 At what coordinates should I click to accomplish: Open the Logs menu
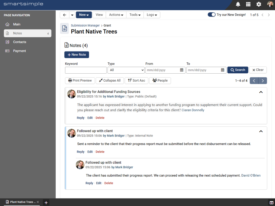point(152,15)
